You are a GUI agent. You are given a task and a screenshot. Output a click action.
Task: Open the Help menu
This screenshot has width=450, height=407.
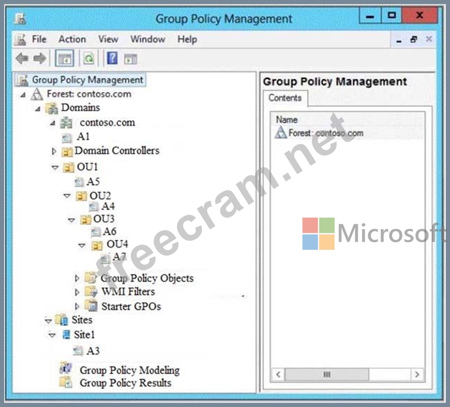(x=187, y=39)
